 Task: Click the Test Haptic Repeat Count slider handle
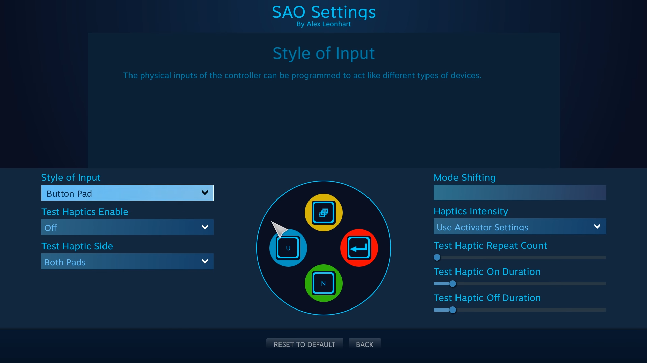(x=437, y=257)
